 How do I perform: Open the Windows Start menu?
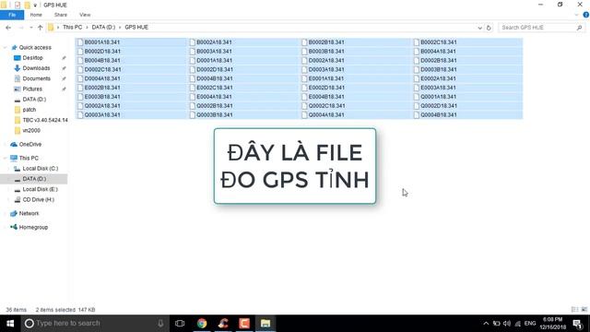coord(10,324)
